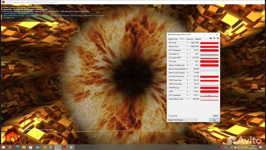Switch to the Advanced tab
Viewport: 266px width, 150px height.
(190, 39)
